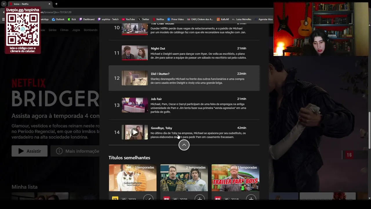
Task: Play episode 14 Goodbye, Toby thumbnail
Action: click(x=134, y=132)
